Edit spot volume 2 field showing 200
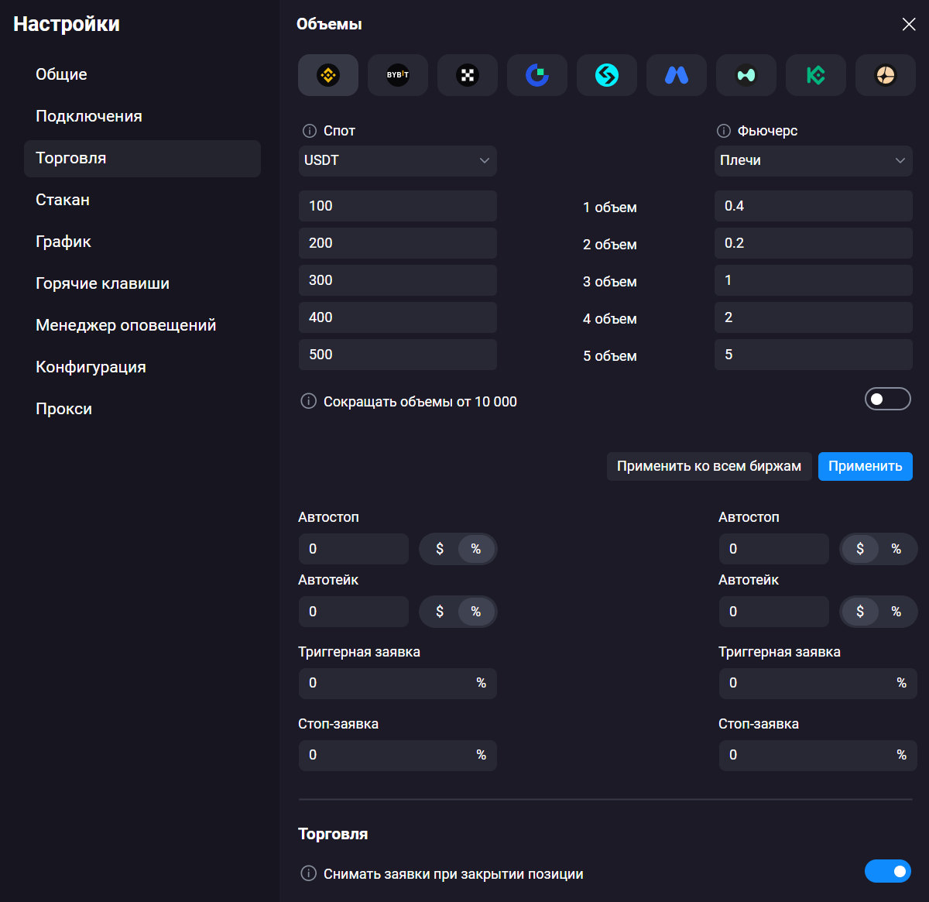929x902 pixels. 397,243
